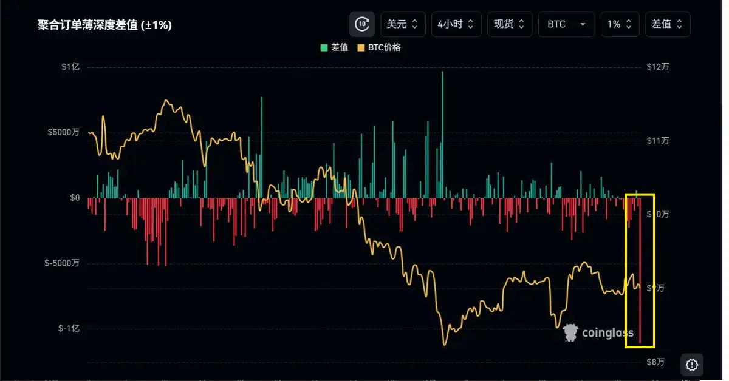Click the 10-second auto-refresh icon

point(362,24)
